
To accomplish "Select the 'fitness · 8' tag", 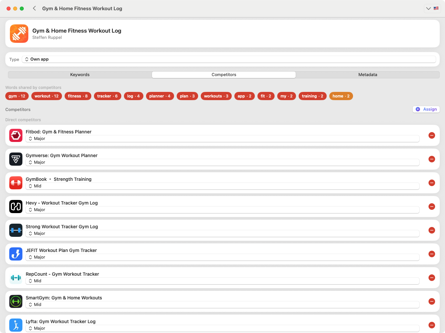I will pos(78,96).
